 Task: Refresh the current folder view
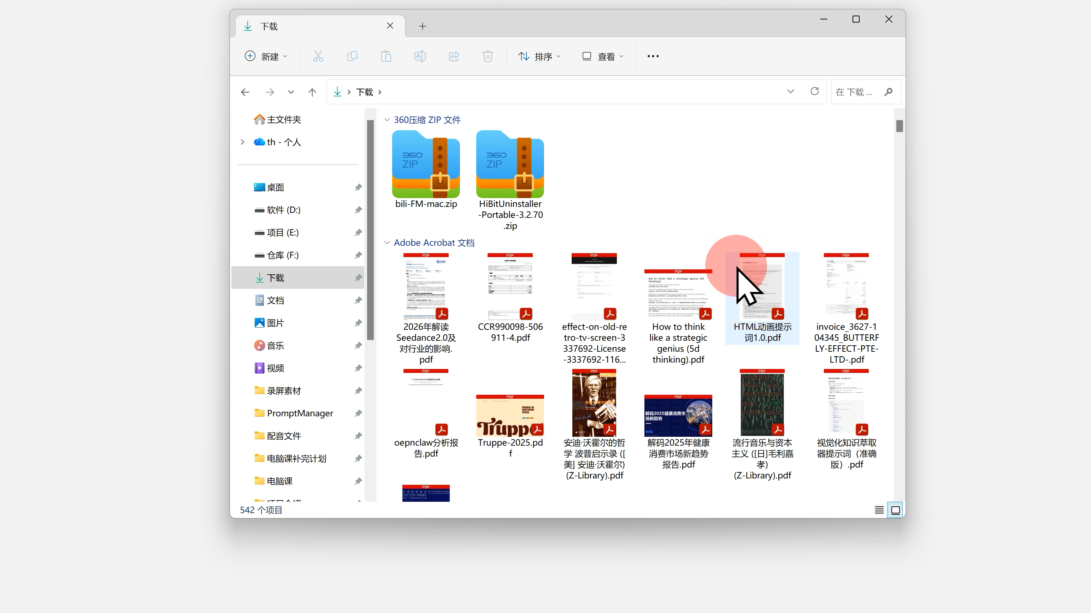click(814, 91)
